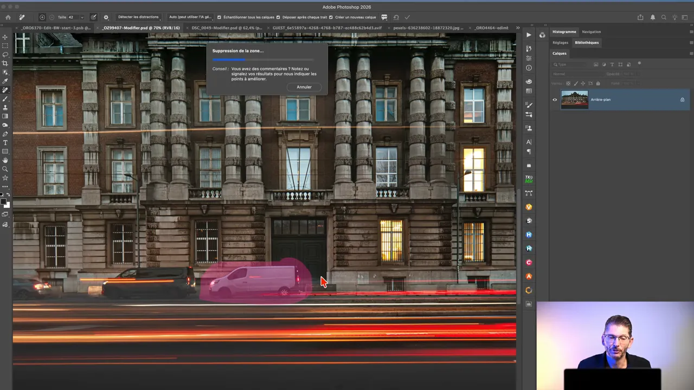Open the 'Auto (peut utiliser l'IA gé...' dropdown
This screenshot has height=390, width=694.
tap(190, 17)
